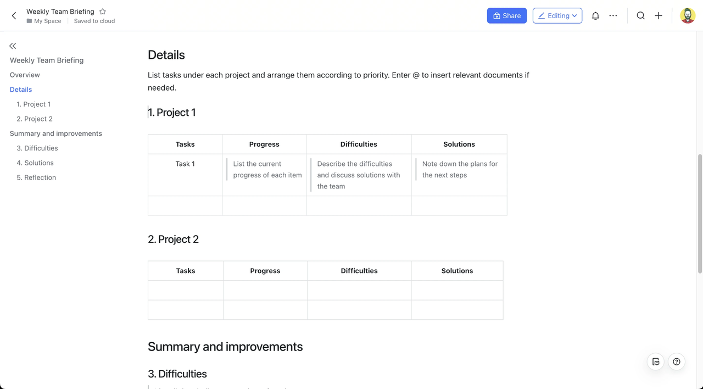The height and width of the screenshot is (389, 703).
Task: Star the Weekly Team Briefing document
Action: point(103,12)
